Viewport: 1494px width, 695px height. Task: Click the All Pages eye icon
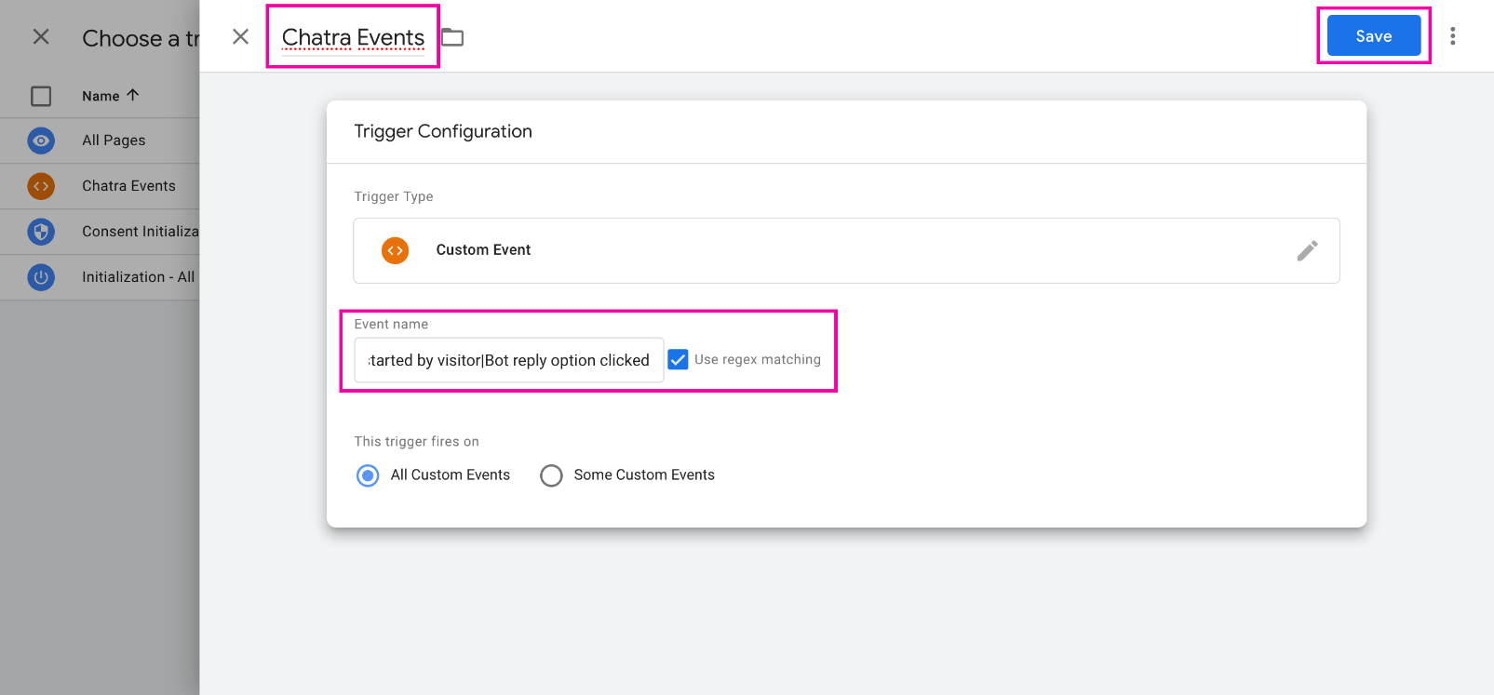pos(41,140)
